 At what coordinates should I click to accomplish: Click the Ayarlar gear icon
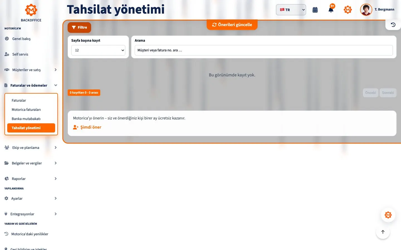[x=6, y=198]
